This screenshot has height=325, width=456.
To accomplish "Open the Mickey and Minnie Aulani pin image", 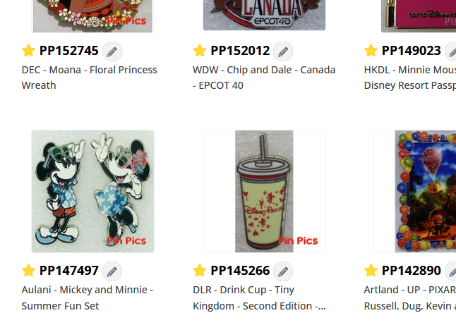I will pos(92,191).
